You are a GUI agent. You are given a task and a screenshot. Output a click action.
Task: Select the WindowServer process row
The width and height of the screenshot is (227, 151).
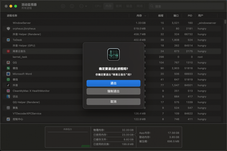click(x=111, y=23)
